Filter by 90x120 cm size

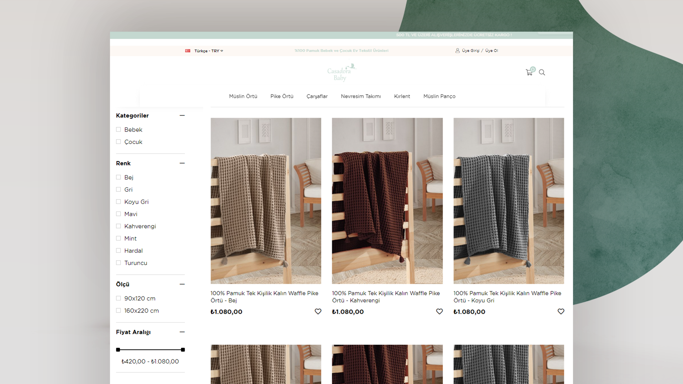coord(118,298)
